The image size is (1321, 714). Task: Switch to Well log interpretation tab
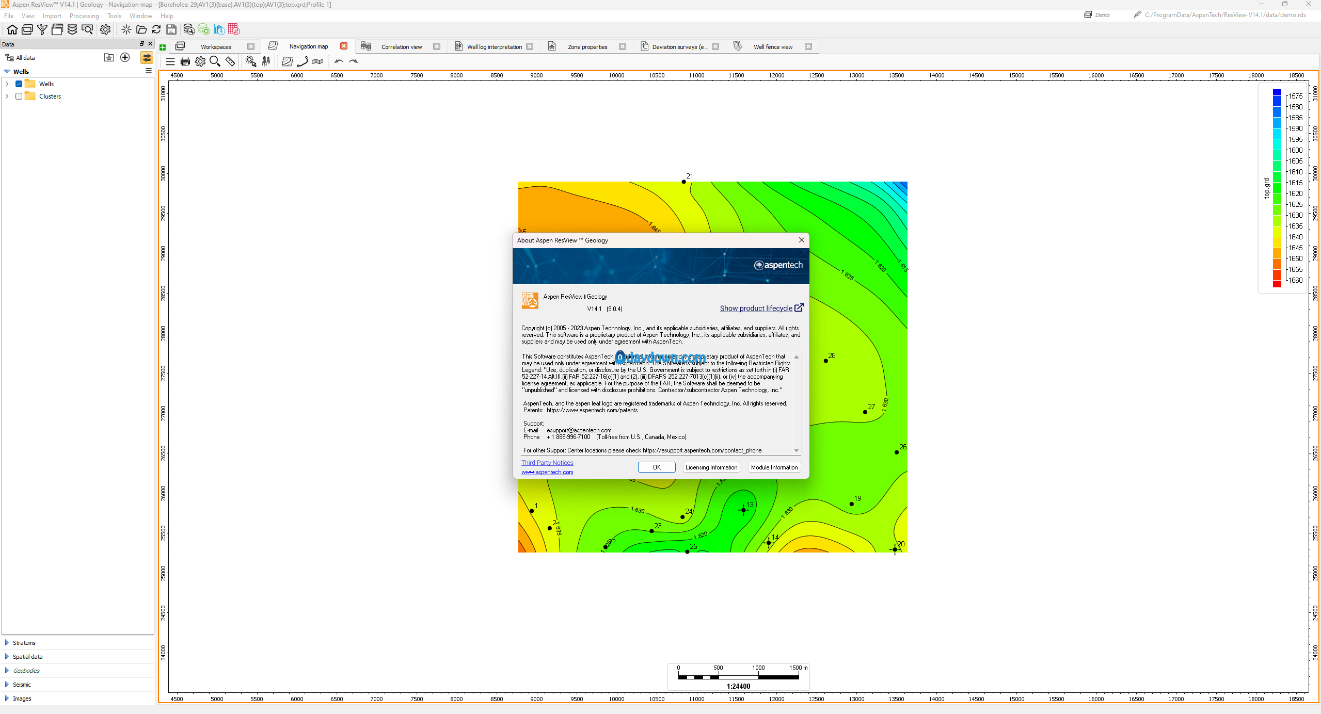[x=494, y=46]
